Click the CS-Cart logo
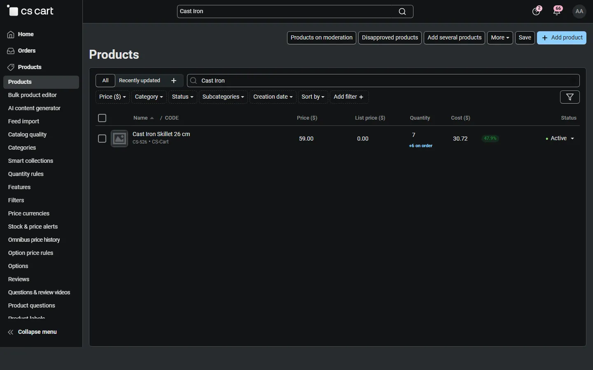Screen dimensions: 593x370 pos(30,11)
